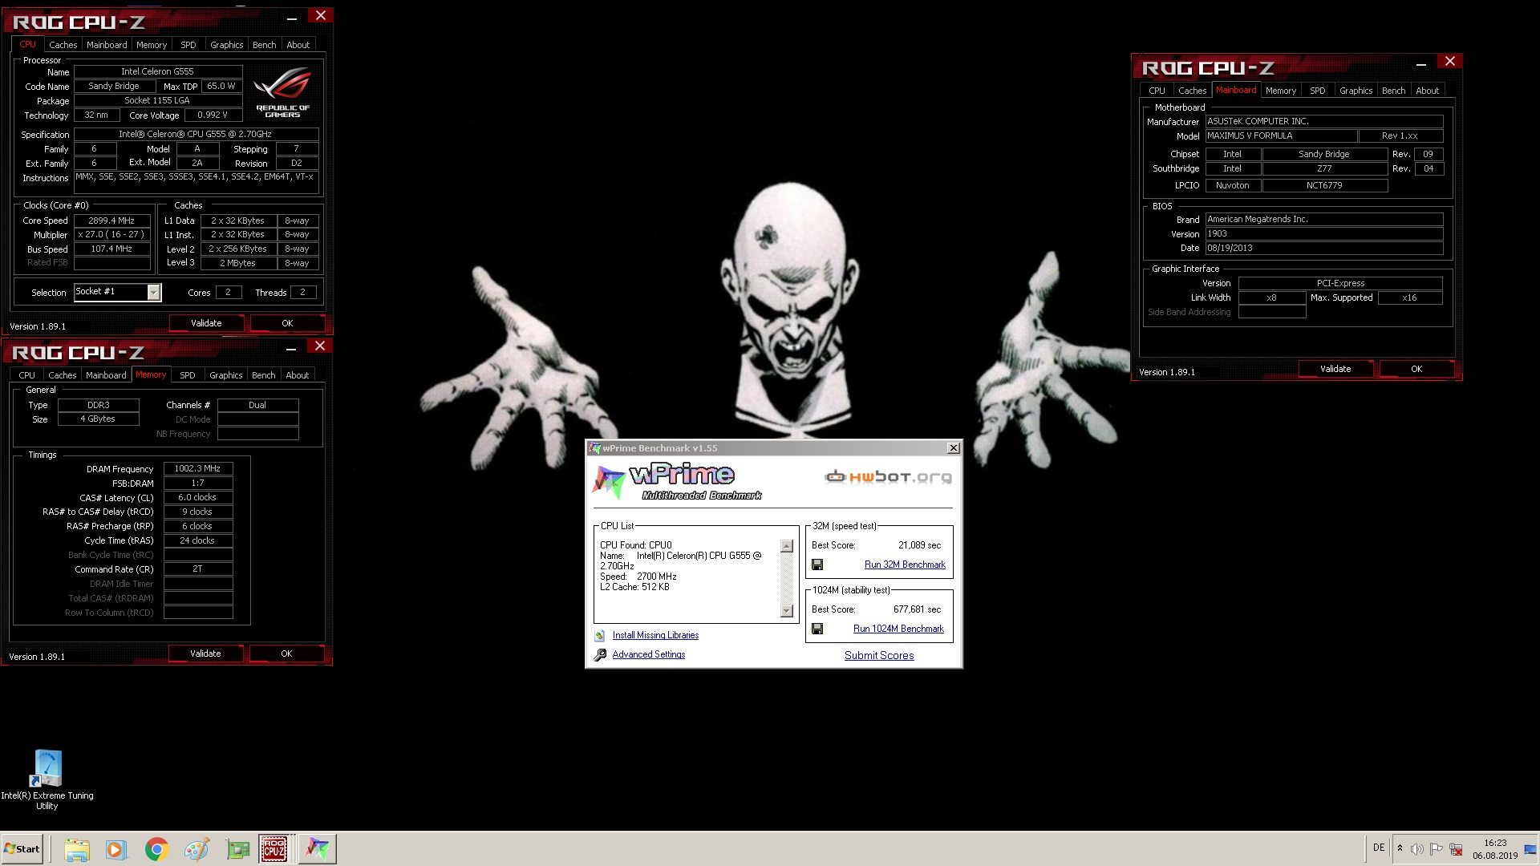Launch Windows Media Player from the taskbar
The height and width of the screenshot is (866, 1540).
click(116, 849)
